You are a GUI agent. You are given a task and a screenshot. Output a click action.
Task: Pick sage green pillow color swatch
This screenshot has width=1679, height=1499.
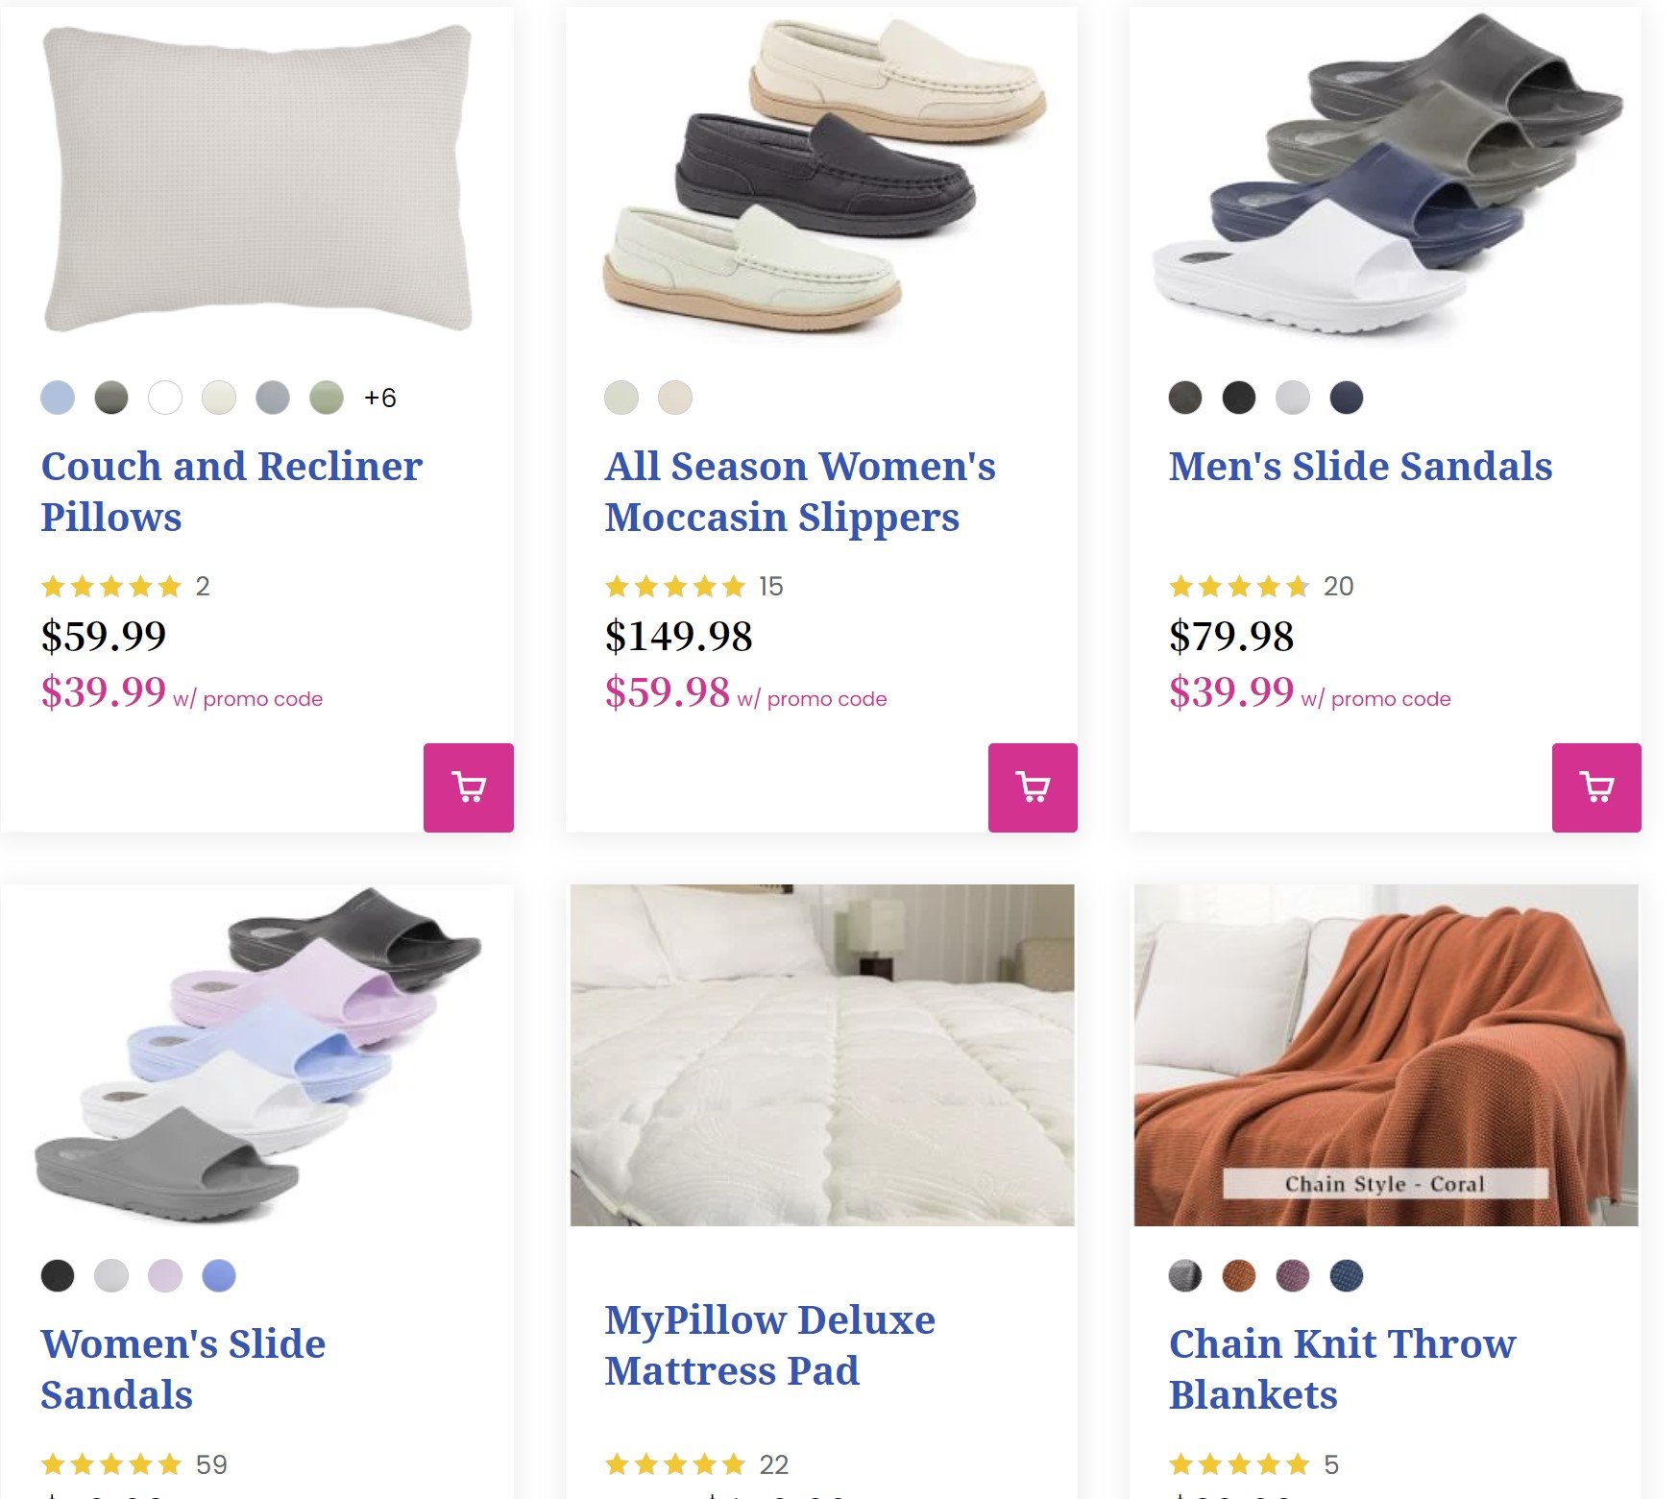pos(327,398)
